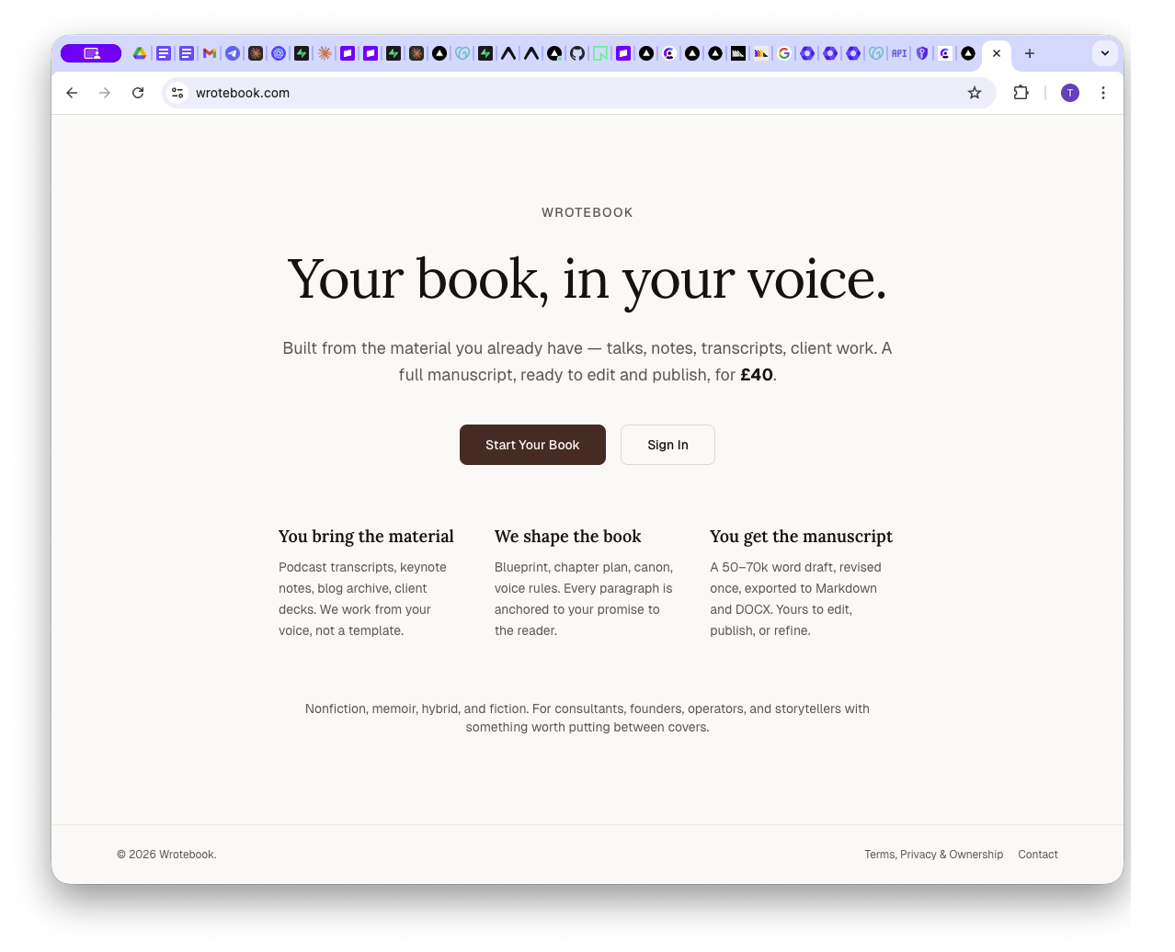The height and width of the screenshot is (952, 1175).
Task: Open the Google Drive tab
Action: [140, 53]
